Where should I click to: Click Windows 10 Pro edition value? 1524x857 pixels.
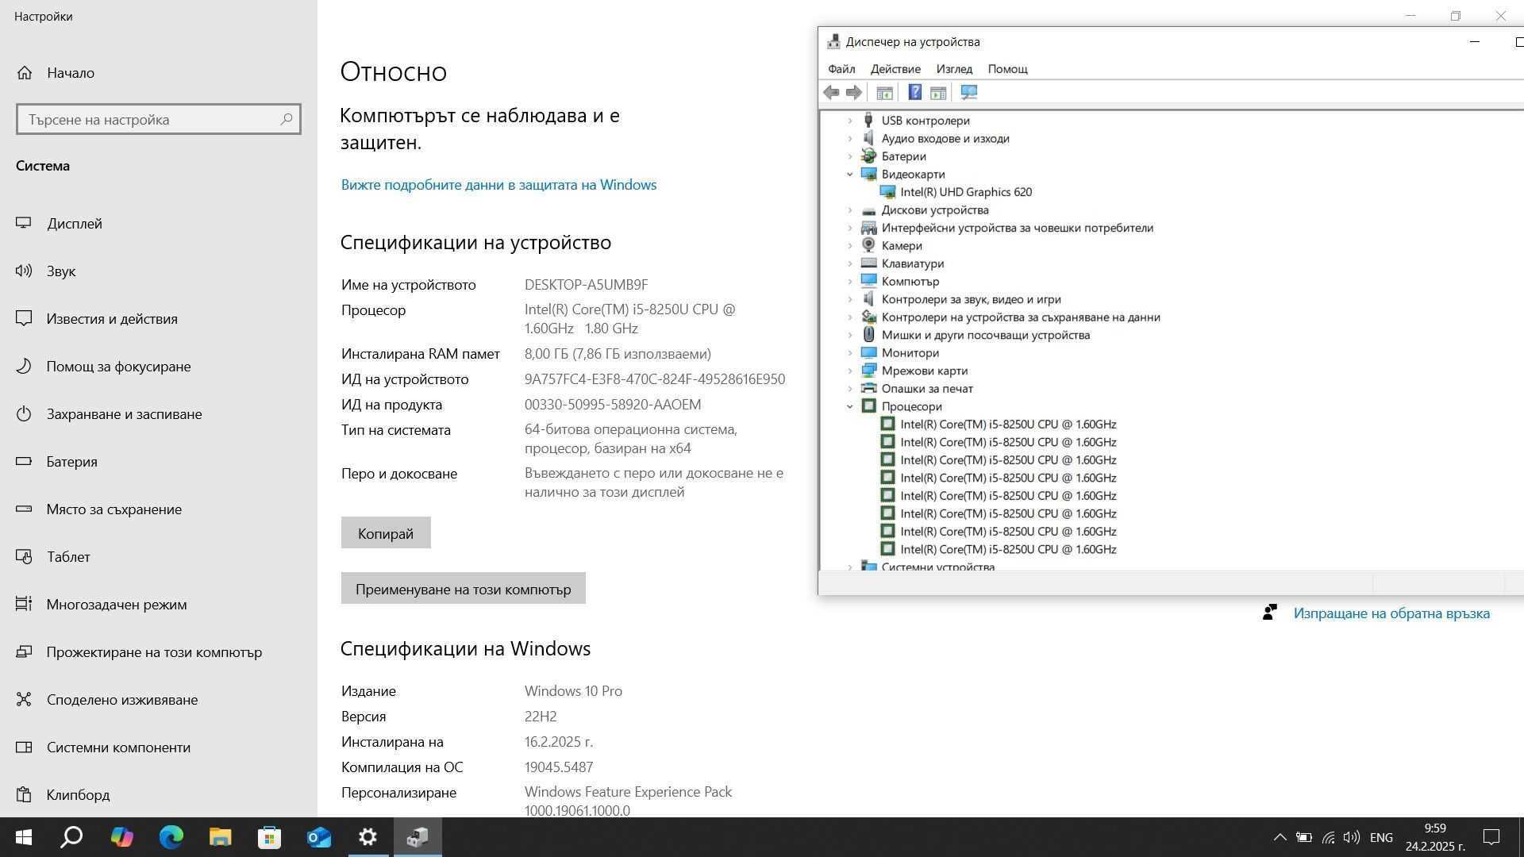coord(573,691)
